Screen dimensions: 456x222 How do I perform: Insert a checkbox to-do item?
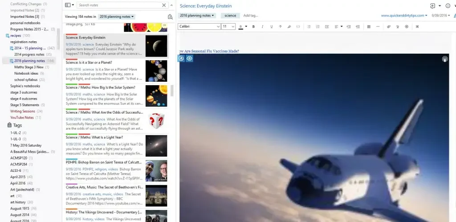click(327, 27)
